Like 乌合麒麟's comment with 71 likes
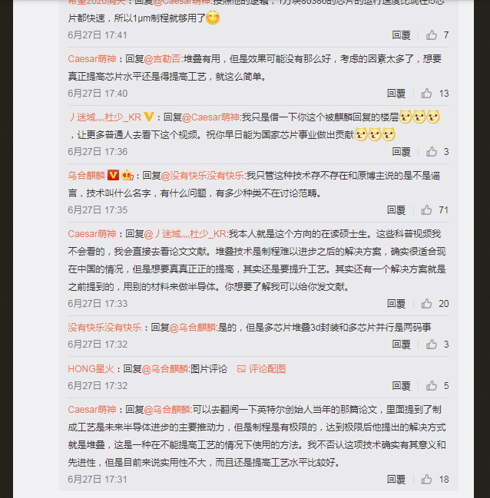Image resolution: width=490 pixels, height=498 pixels. coord(426,210)
